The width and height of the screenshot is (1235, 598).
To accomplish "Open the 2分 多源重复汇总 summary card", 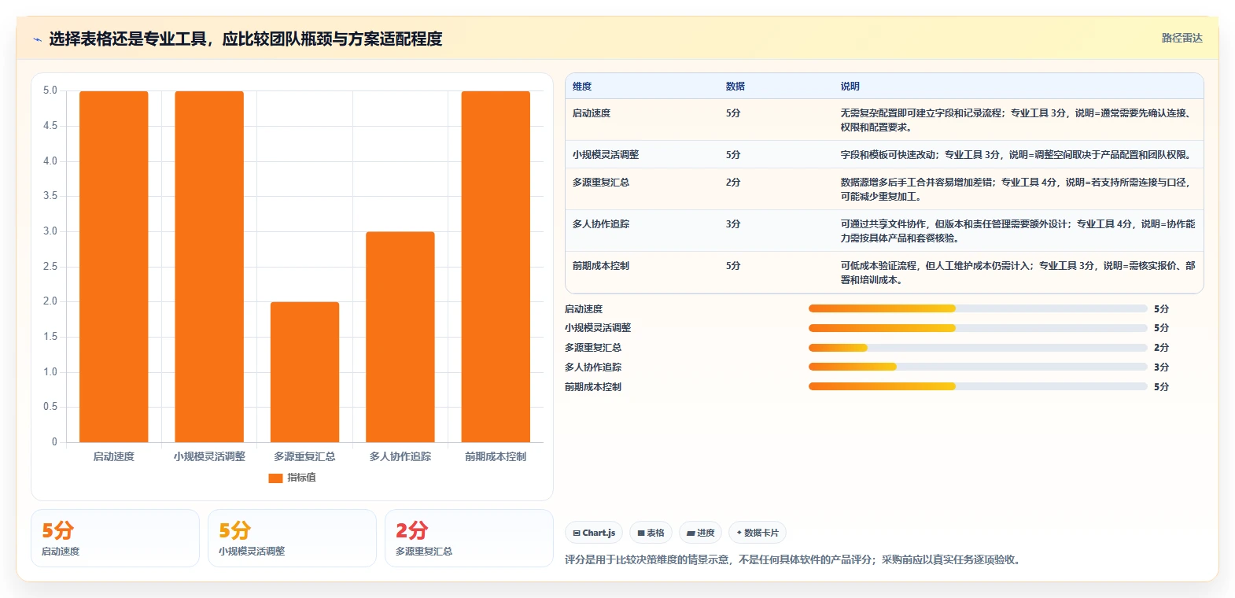I will pyautogui.click(x=469, y=538).
